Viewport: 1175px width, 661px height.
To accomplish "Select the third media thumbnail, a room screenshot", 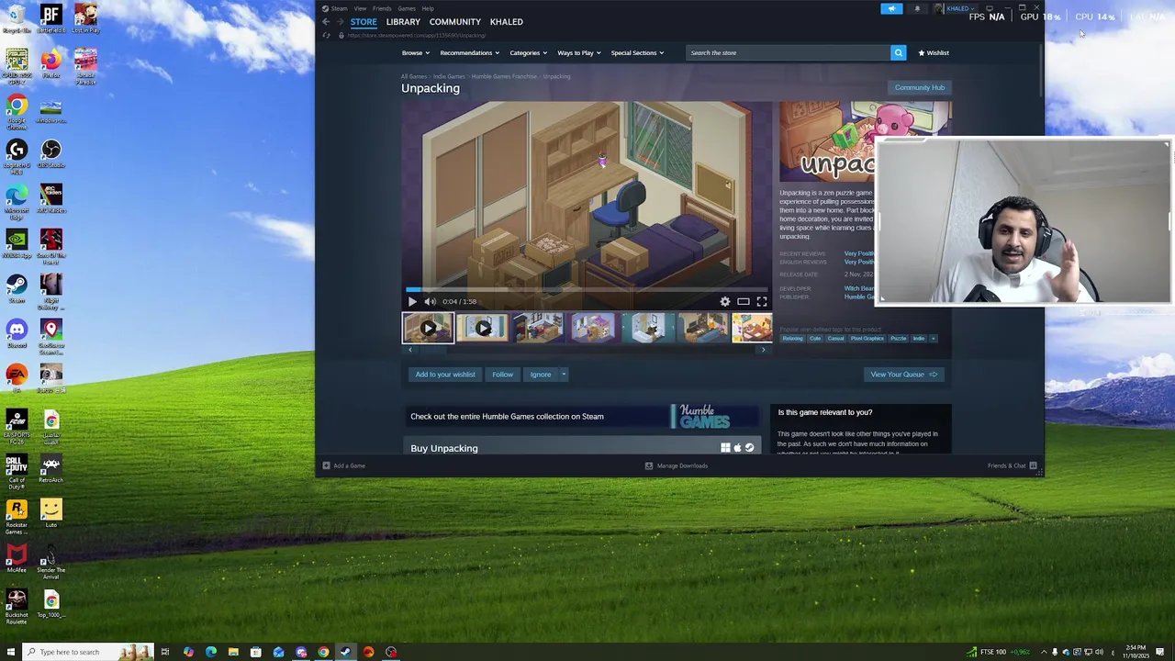I will point(538,328).
